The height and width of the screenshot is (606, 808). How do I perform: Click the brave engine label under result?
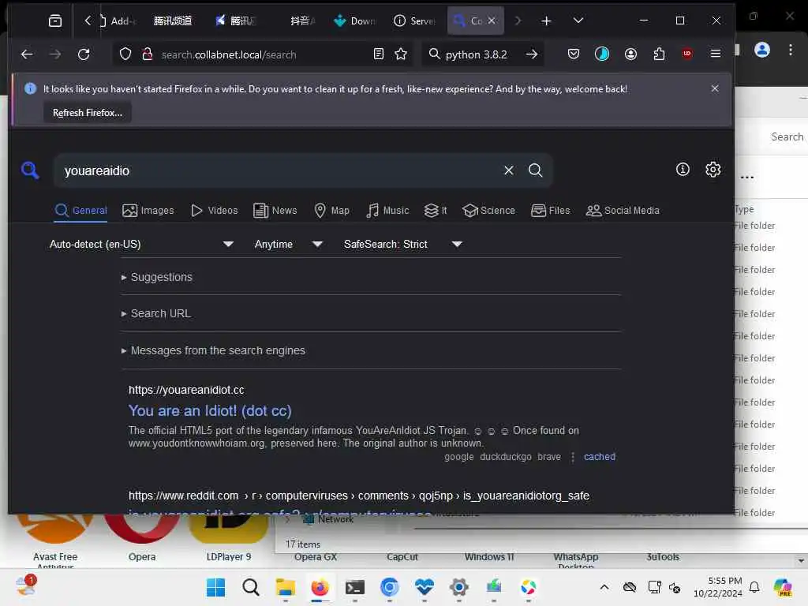[549, 457]
